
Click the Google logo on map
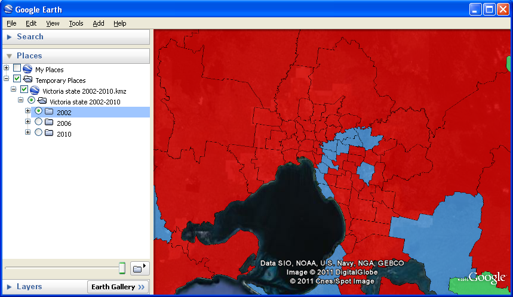[487, 277]
